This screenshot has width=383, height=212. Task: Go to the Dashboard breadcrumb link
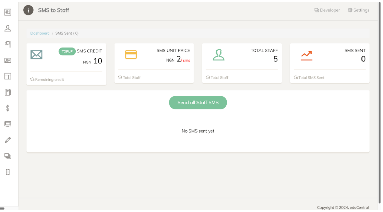click(40, 33)
